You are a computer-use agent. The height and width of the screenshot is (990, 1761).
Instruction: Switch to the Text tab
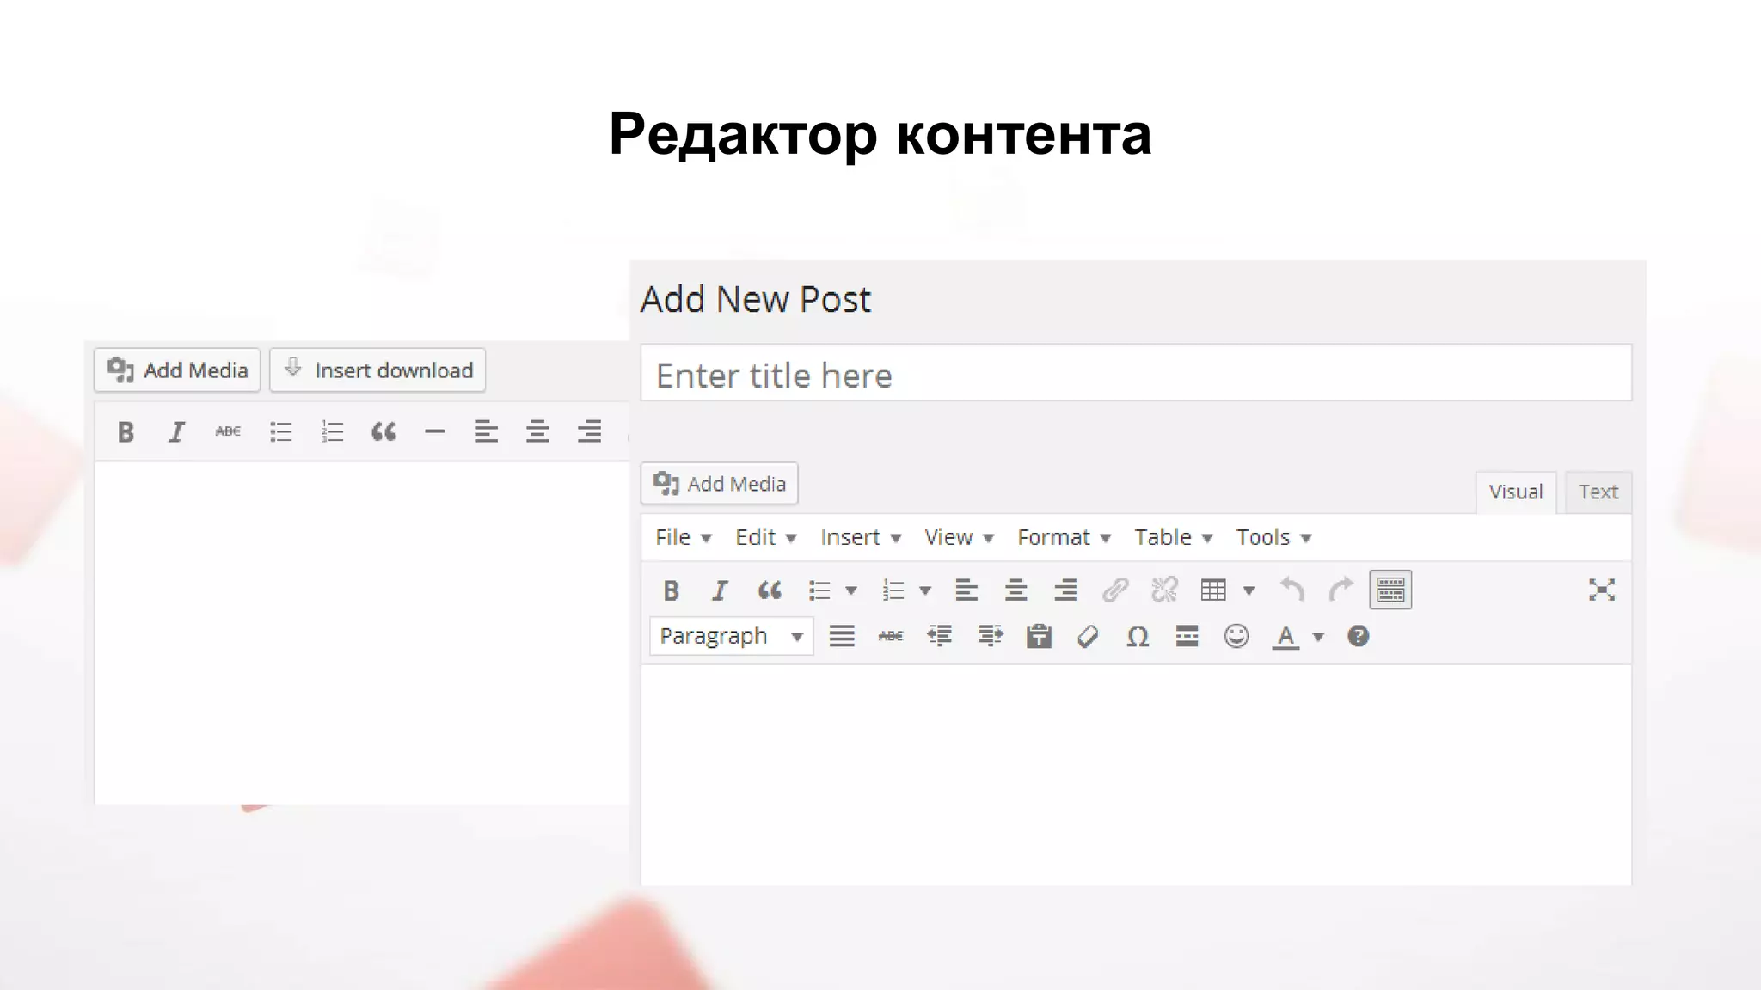[1598, 492]
